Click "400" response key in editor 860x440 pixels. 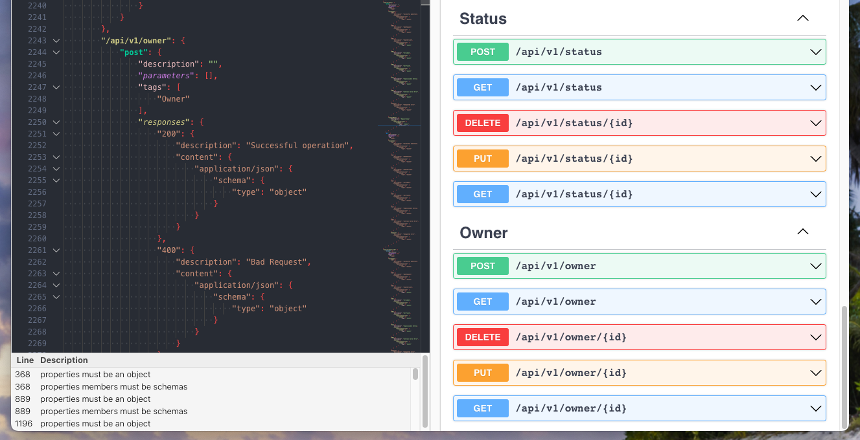click(x=169, y=250)
